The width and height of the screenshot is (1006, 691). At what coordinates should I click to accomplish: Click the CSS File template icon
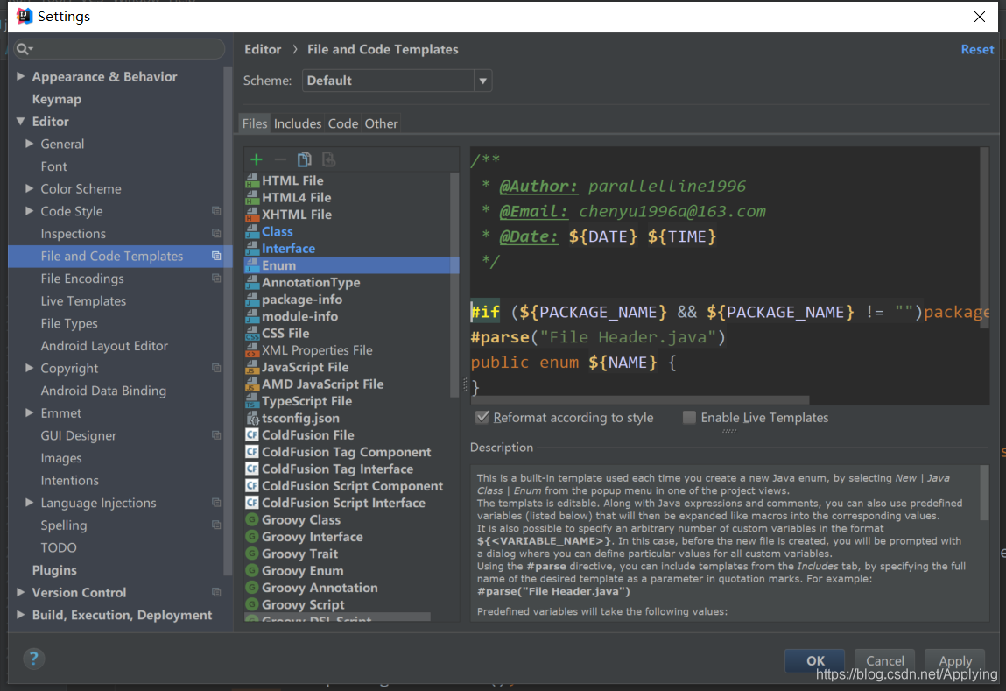click(252, 334)
